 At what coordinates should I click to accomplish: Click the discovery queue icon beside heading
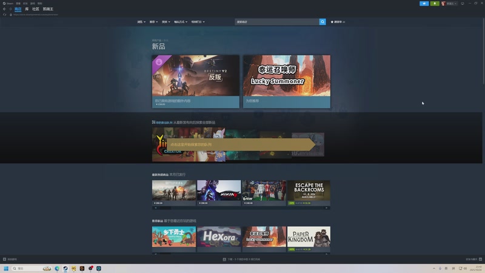pos(153,123)
